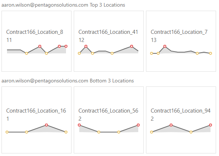
Task: Click value 12 under Location_41
Action: [x=81, y=40]
